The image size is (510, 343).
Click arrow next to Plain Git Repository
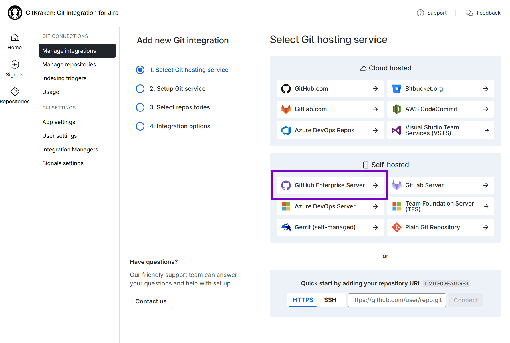[x=486, y=227]
